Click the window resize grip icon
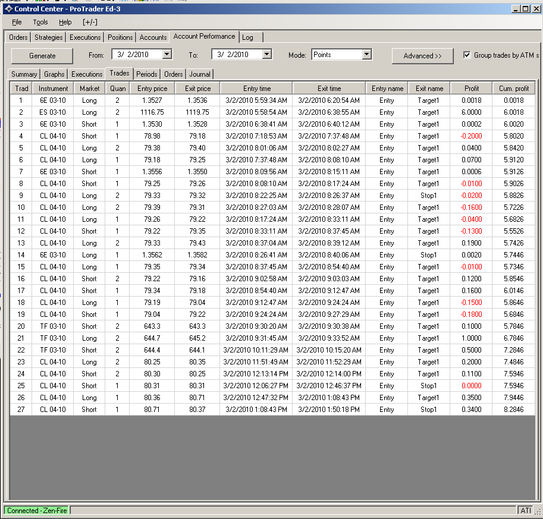Screen dimensions: 543x519 (x=538, y=512)
